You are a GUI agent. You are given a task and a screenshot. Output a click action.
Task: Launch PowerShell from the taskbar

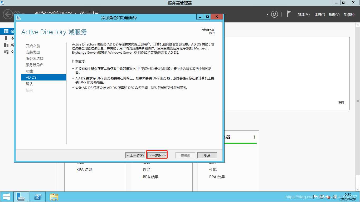(x=38, y=197)
